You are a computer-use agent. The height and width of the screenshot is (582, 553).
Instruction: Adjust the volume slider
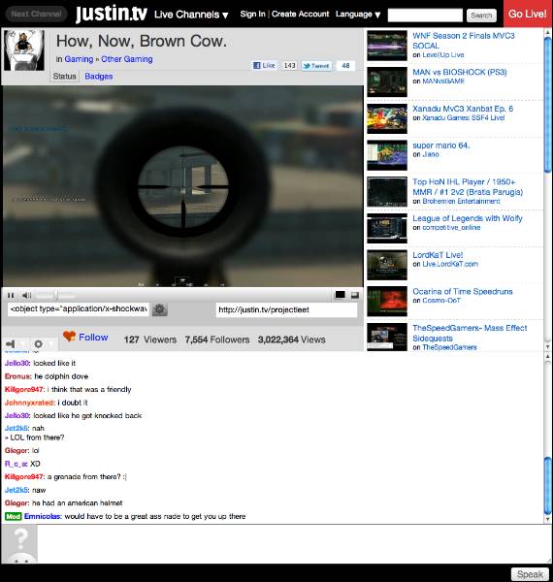point(55,296)
